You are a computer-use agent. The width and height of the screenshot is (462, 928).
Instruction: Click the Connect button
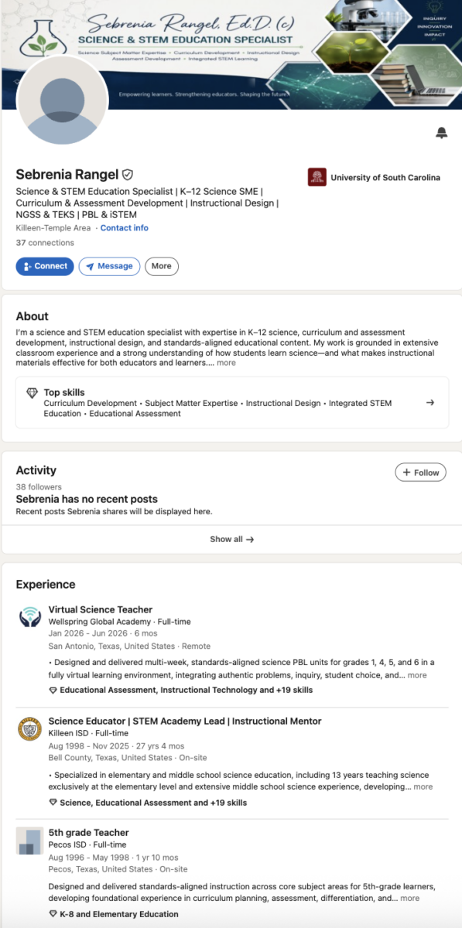[x=45, y=266]
